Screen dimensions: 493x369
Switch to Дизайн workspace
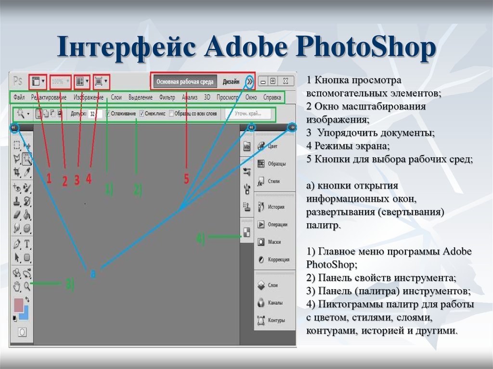(x=231, y=82)
